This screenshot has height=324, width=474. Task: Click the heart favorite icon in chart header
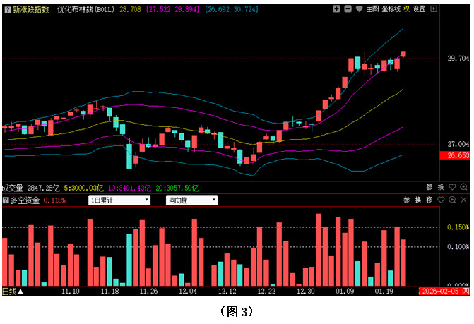click(359, 9)
